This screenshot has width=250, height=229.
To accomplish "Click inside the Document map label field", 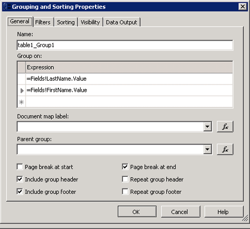I will pos(111,127).
